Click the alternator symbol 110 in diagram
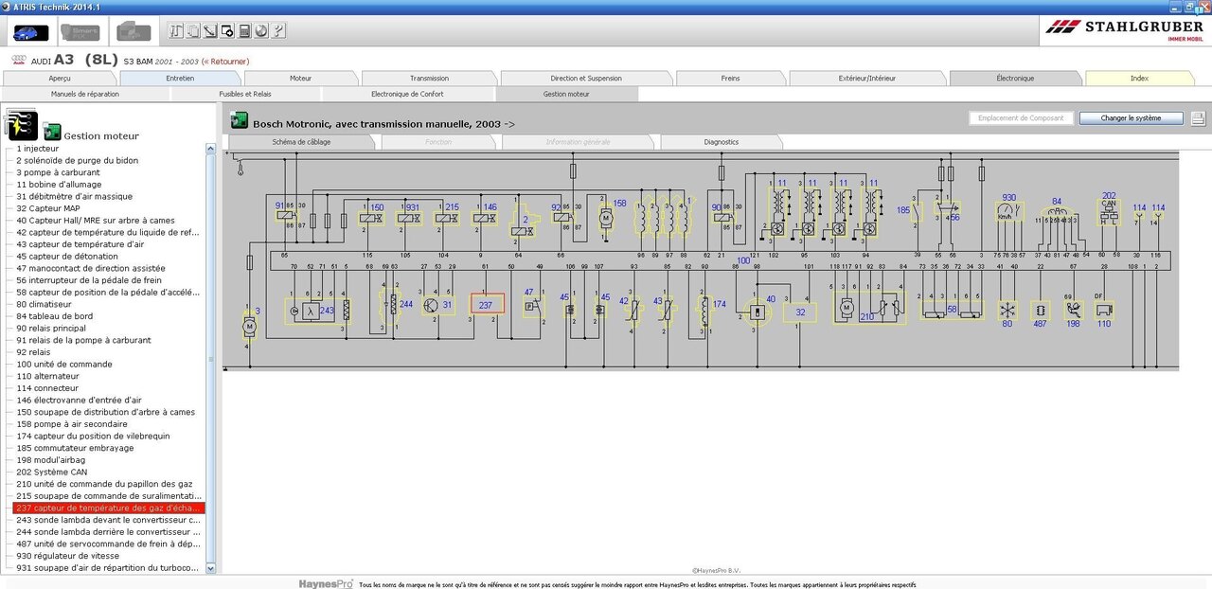The image size is (1212, 589). click(1103, 310)
